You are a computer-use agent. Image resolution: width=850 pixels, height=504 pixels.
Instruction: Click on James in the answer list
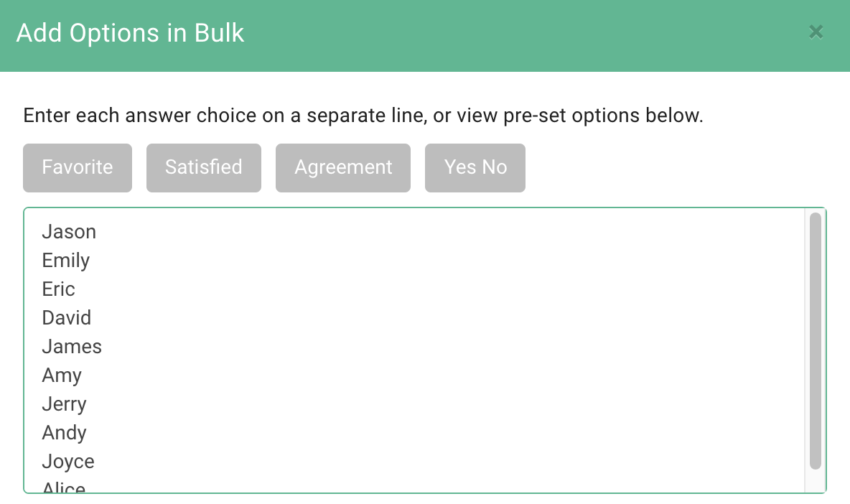coord(72,346)
